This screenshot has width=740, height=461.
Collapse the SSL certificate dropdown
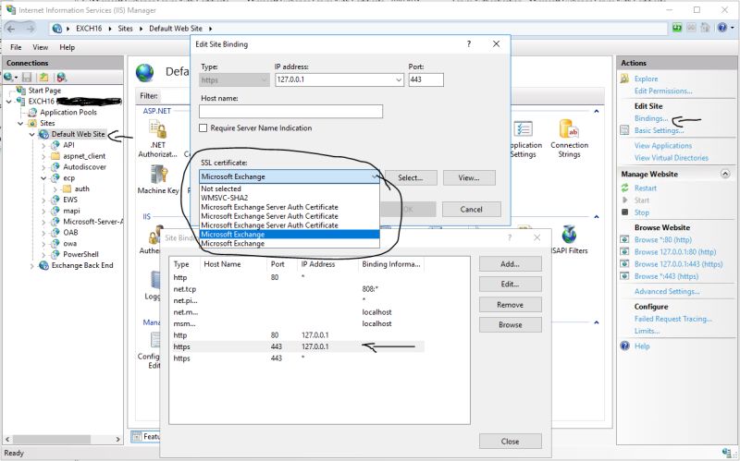[x=375, y=176]
